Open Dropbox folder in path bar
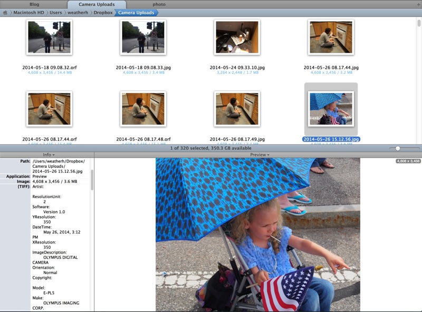The width and height of the screenshot is (422, 312). point(103,13)
